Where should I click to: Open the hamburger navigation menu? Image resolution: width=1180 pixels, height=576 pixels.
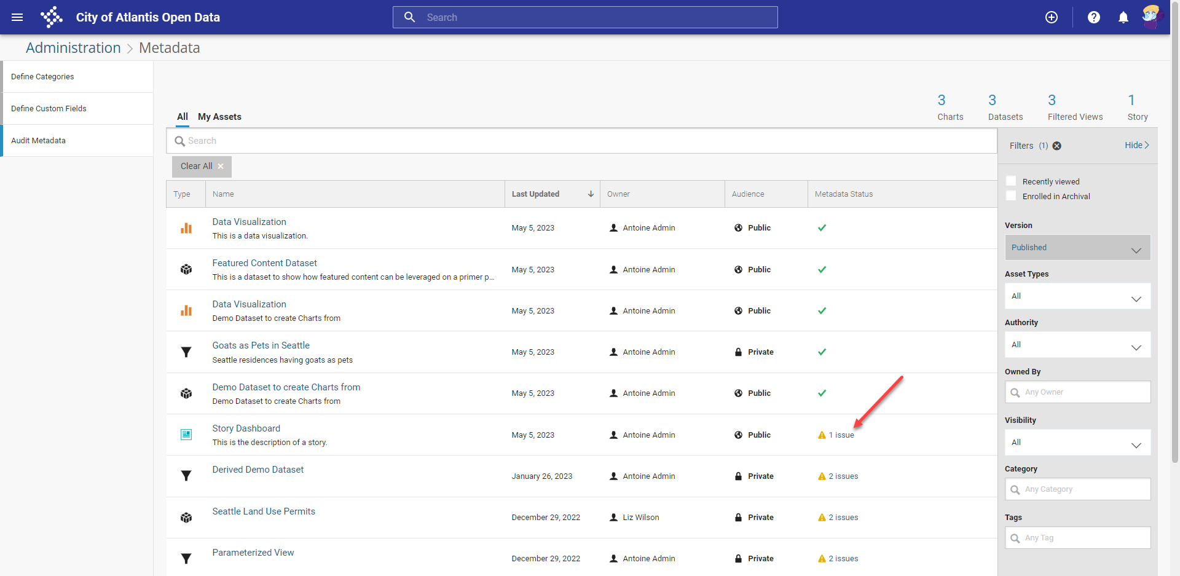[x=17, y=17]
